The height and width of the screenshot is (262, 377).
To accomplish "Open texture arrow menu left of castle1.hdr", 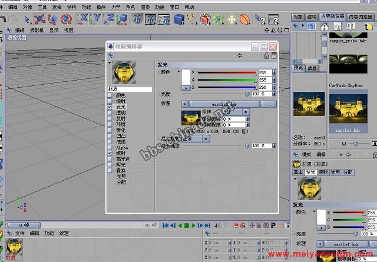I will [x=184, y=104].
